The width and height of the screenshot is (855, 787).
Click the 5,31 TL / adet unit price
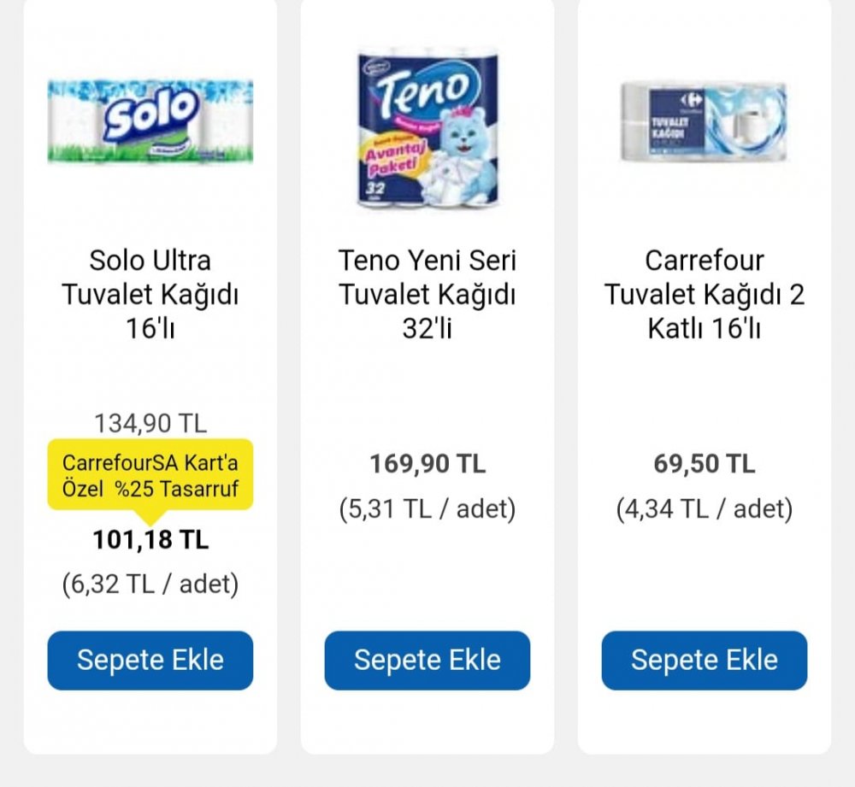pyautogui.click(x=427, y=509)
